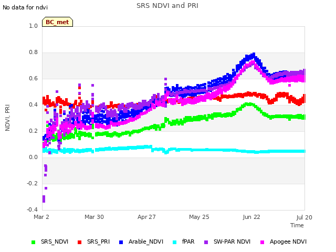
Task: Click the -0.2 y-axis tick label
Action: (x=32, y=183)
